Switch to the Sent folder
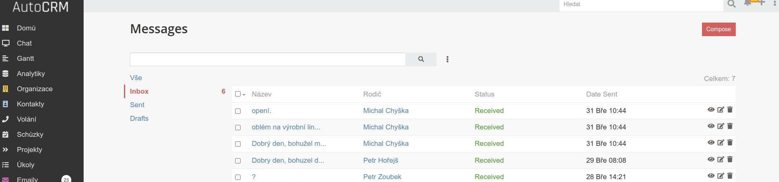The image size is (779, 182). tap(137, 105)
